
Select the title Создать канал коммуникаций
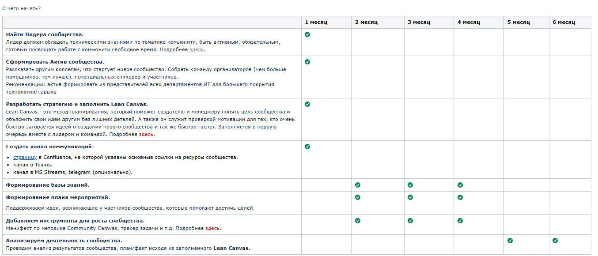[x=50, y=147]
